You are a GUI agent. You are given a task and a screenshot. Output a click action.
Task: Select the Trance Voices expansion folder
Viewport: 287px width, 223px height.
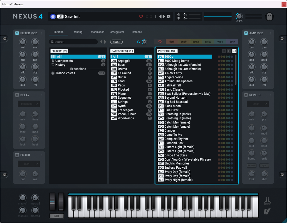pyautogui.click(x=78, y=73)
